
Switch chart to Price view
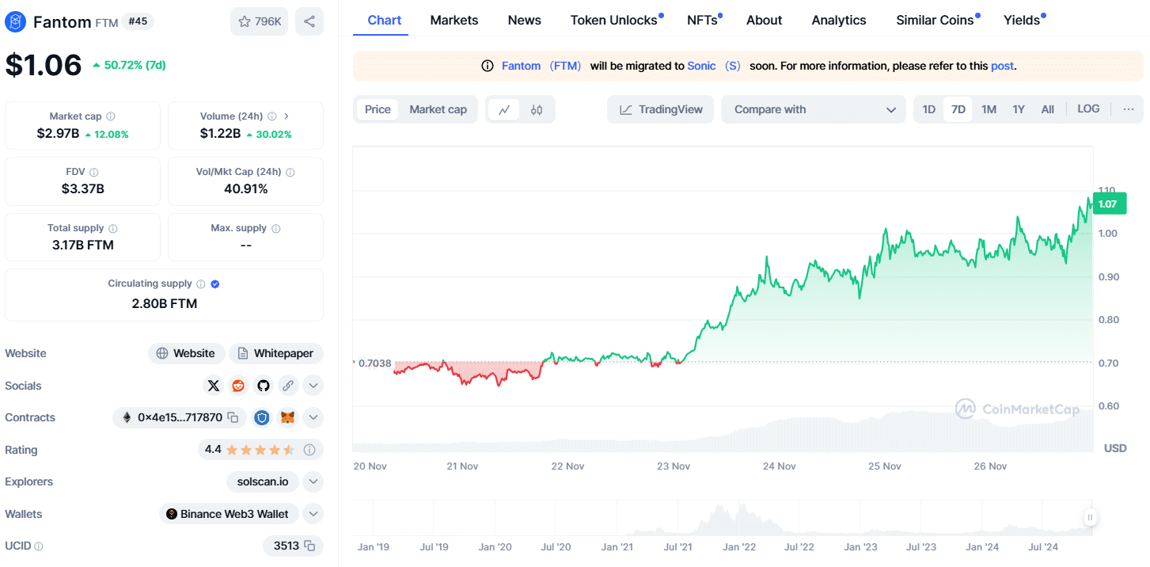[x=378, y=109]
